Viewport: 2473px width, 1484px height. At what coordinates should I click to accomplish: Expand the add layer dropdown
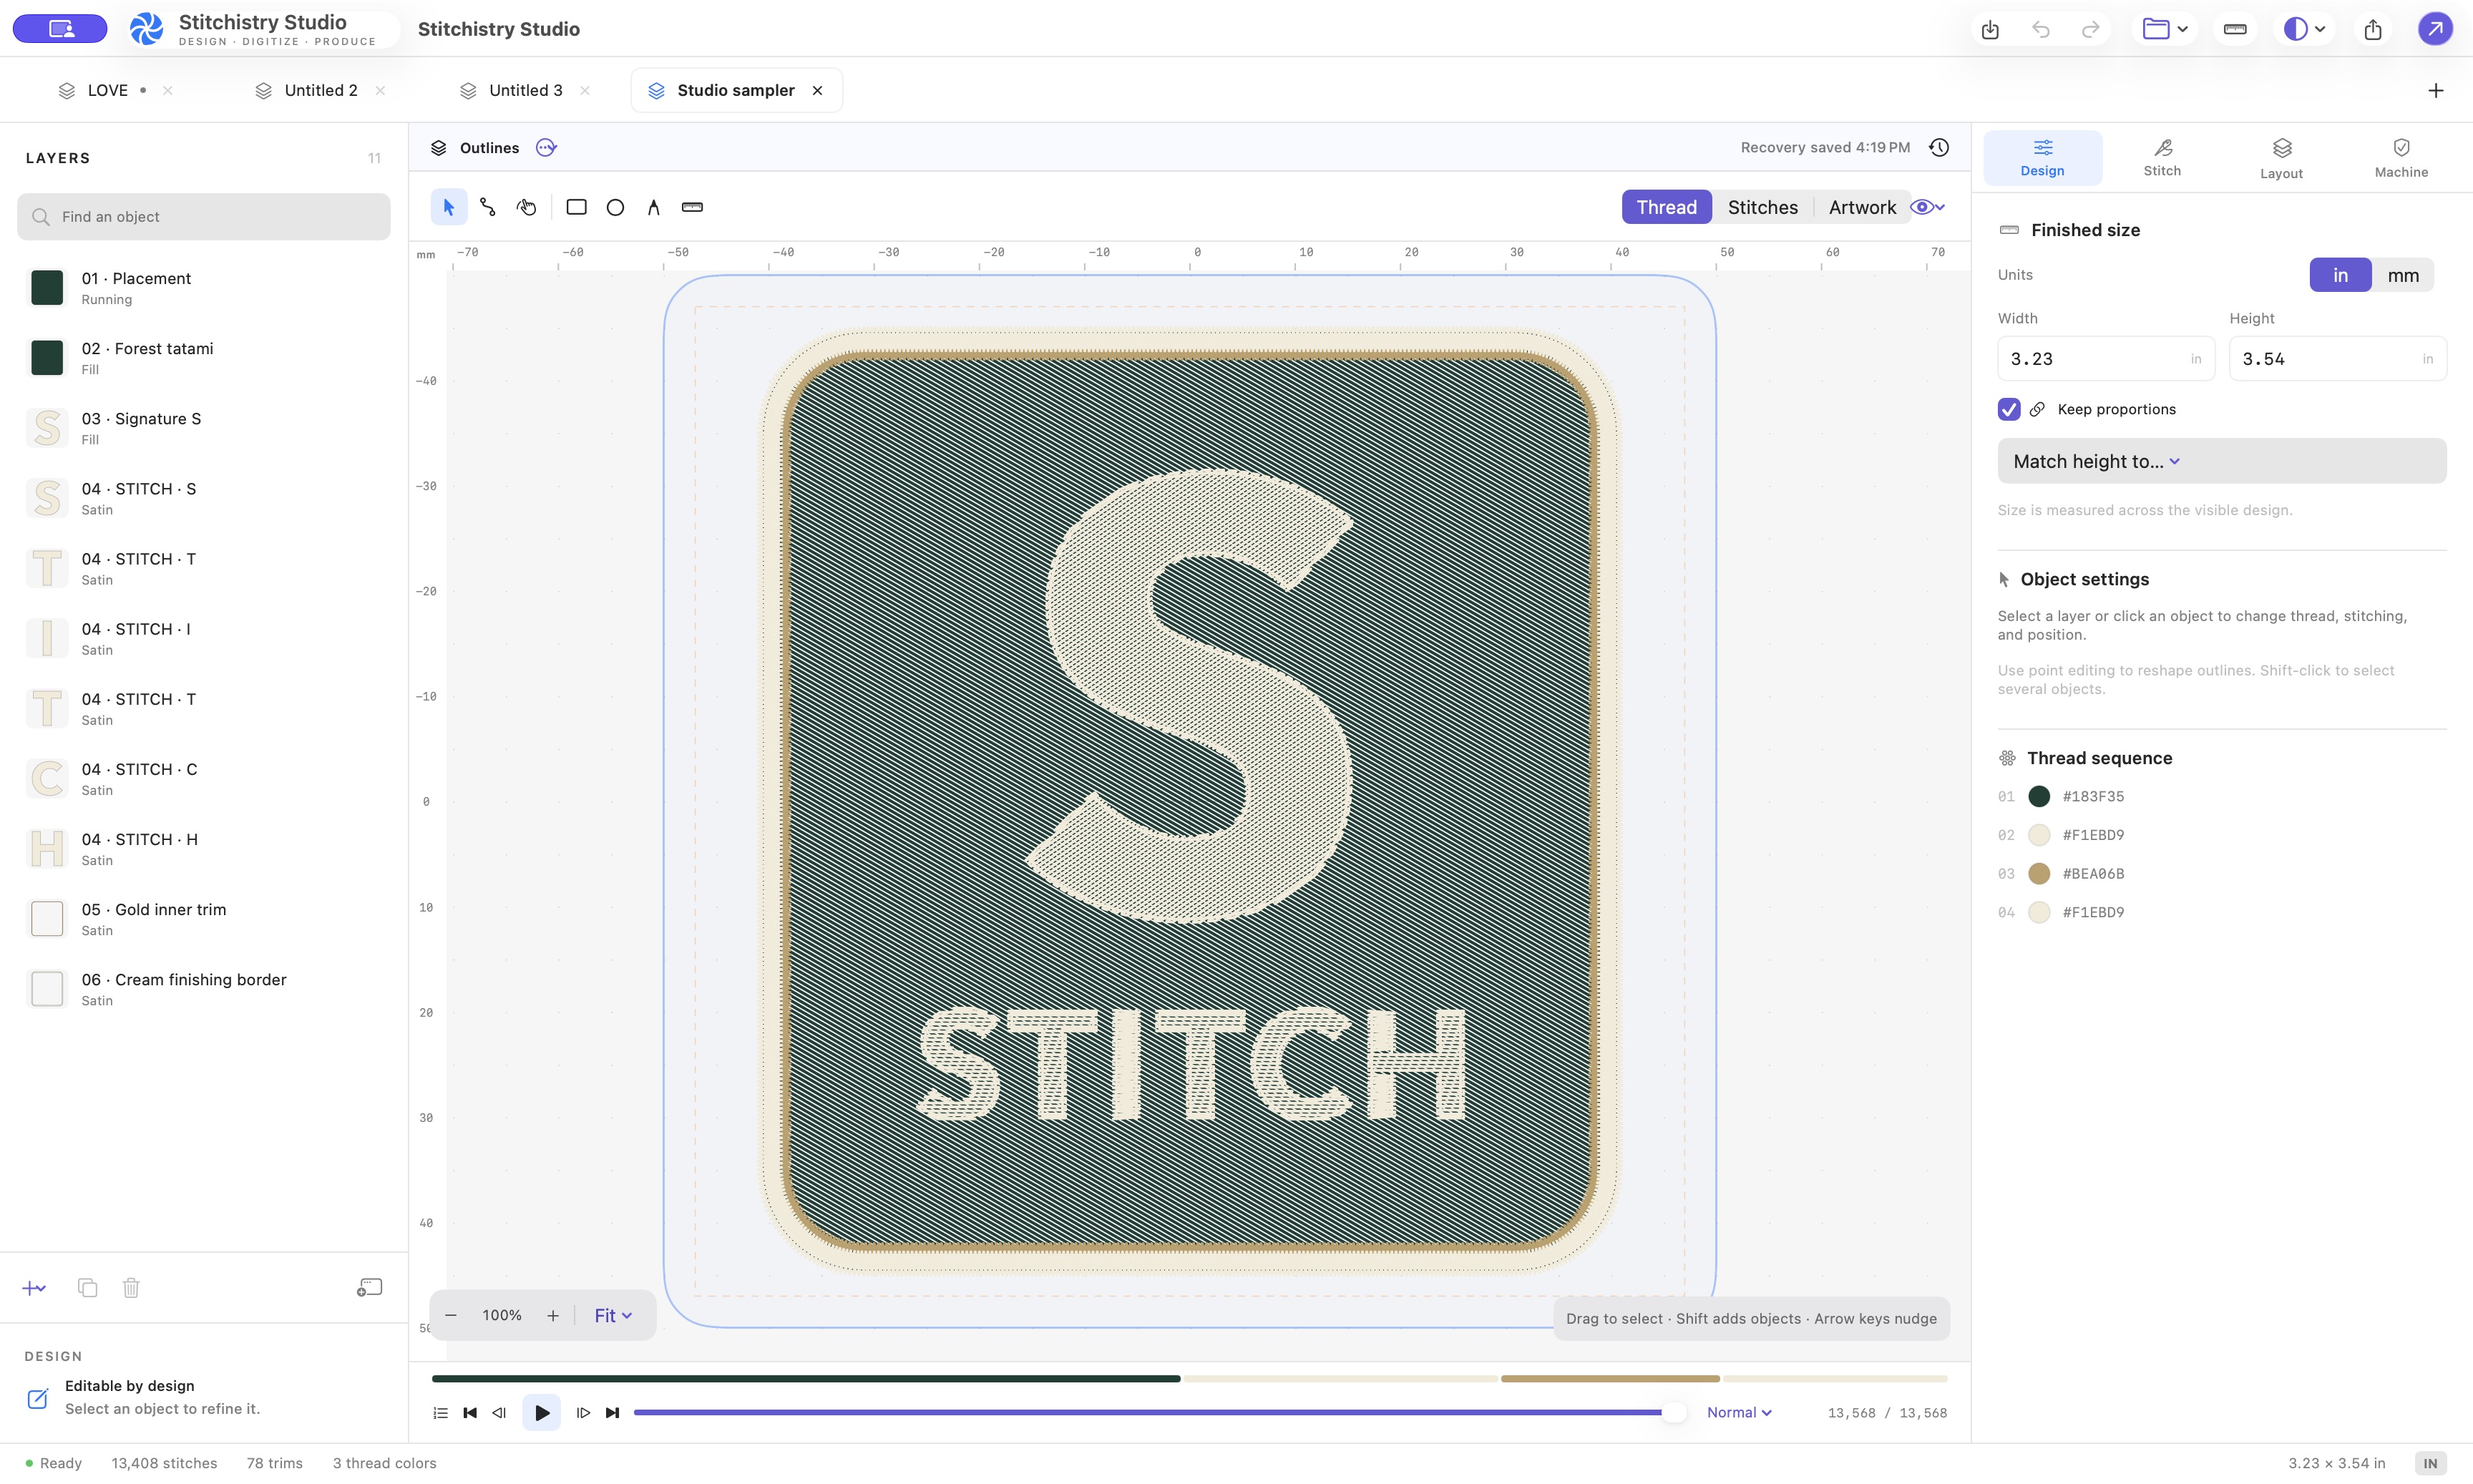34,1288
